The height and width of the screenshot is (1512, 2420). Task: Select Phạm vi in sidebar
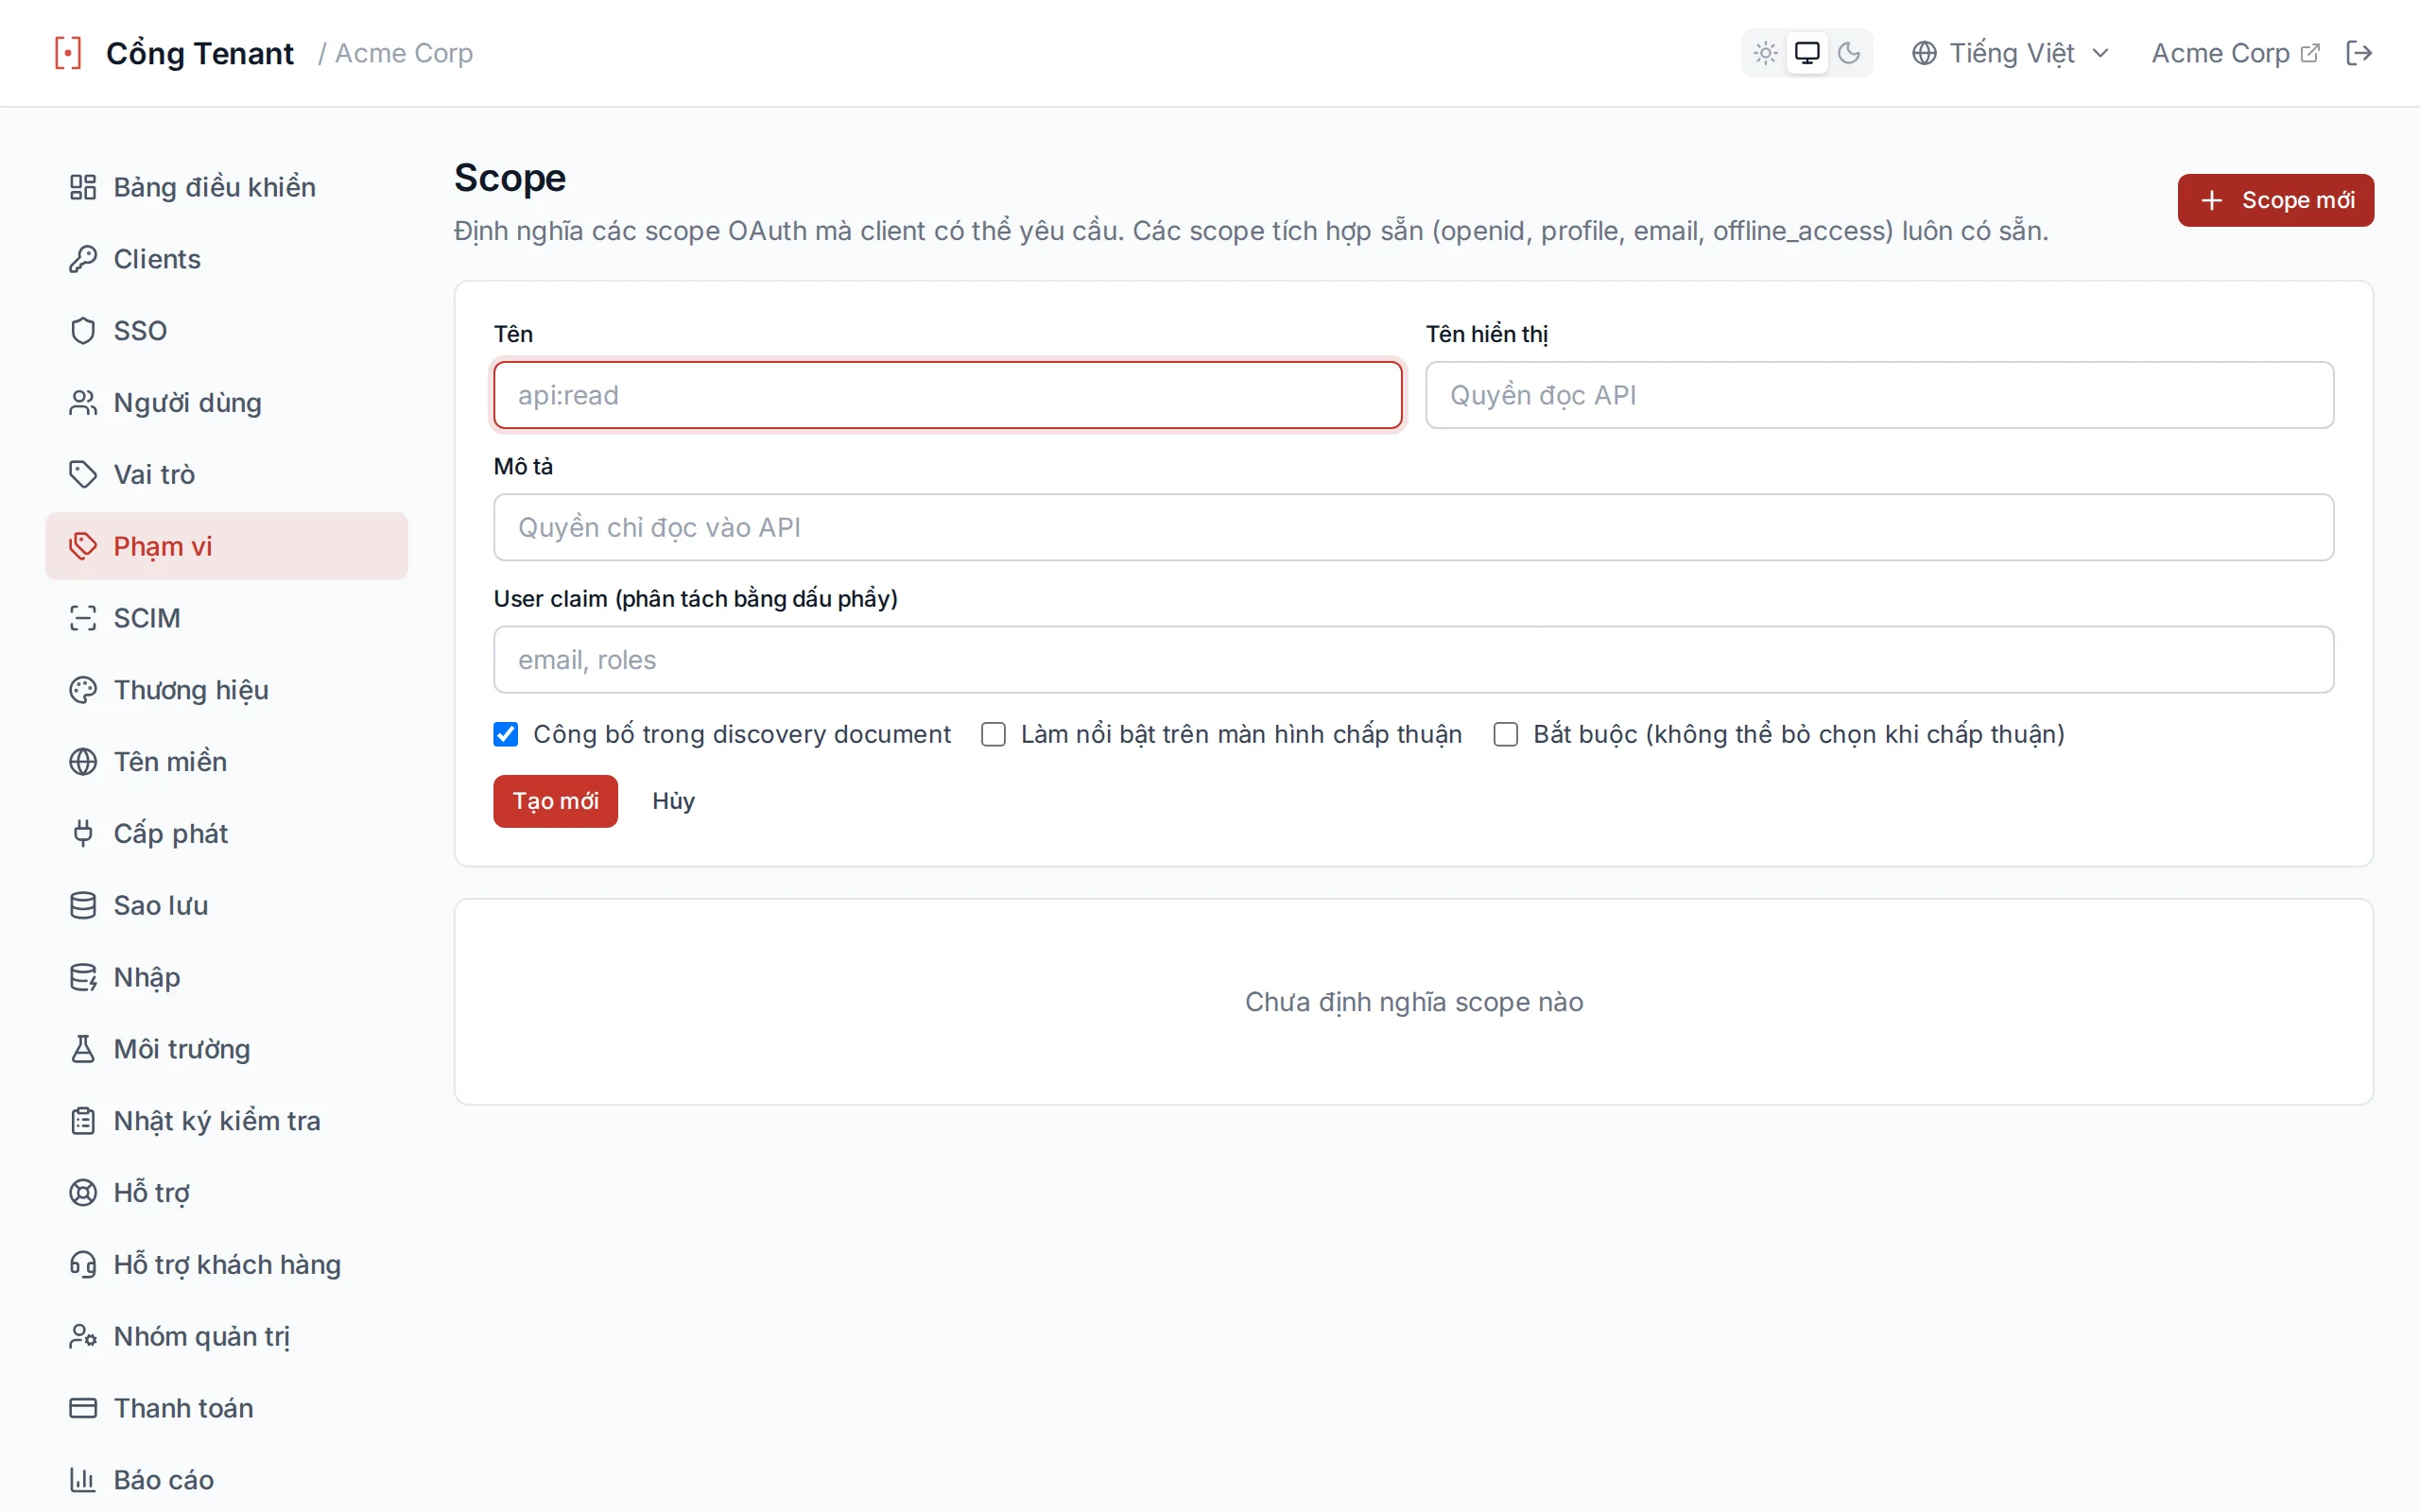[227, 546]
